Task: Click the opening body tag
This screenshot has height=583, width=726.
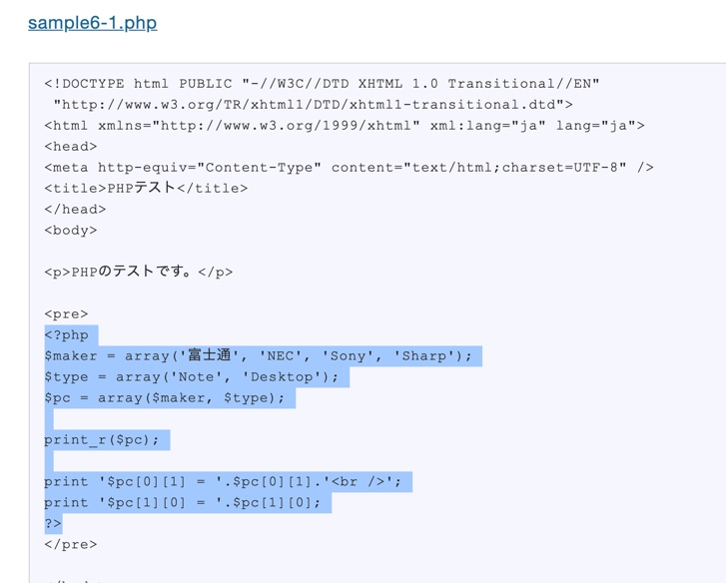Action: pyautogui.click(x=70, y=230)
